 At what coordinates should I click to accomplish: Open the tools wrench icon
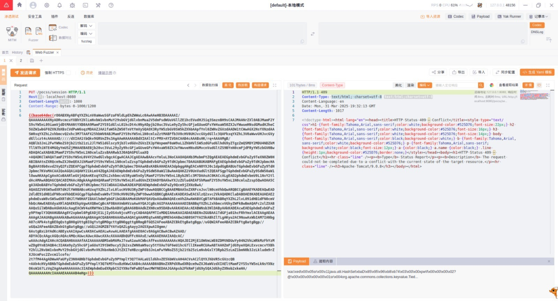point(98,5)
